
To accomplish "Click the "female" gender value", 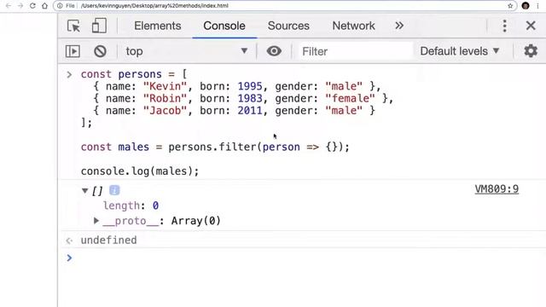I will [350, 99].
